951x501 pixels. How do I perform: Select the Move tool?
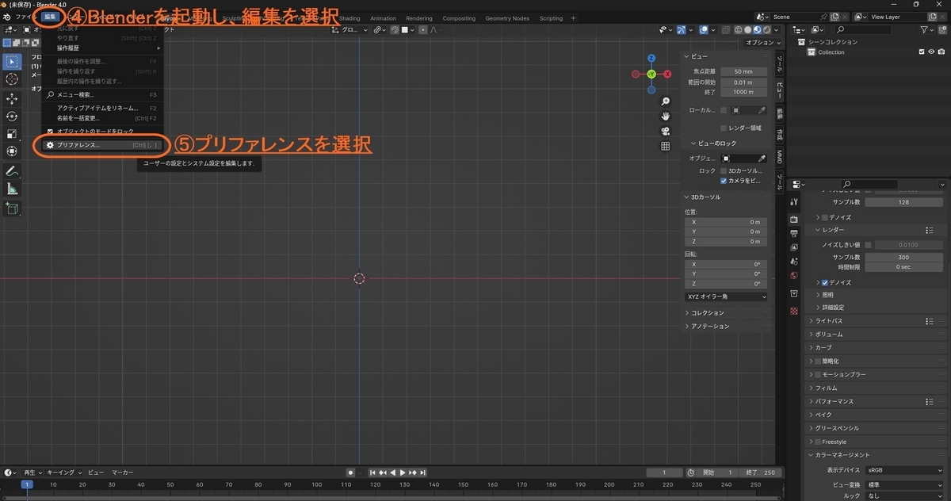[12, 99]
